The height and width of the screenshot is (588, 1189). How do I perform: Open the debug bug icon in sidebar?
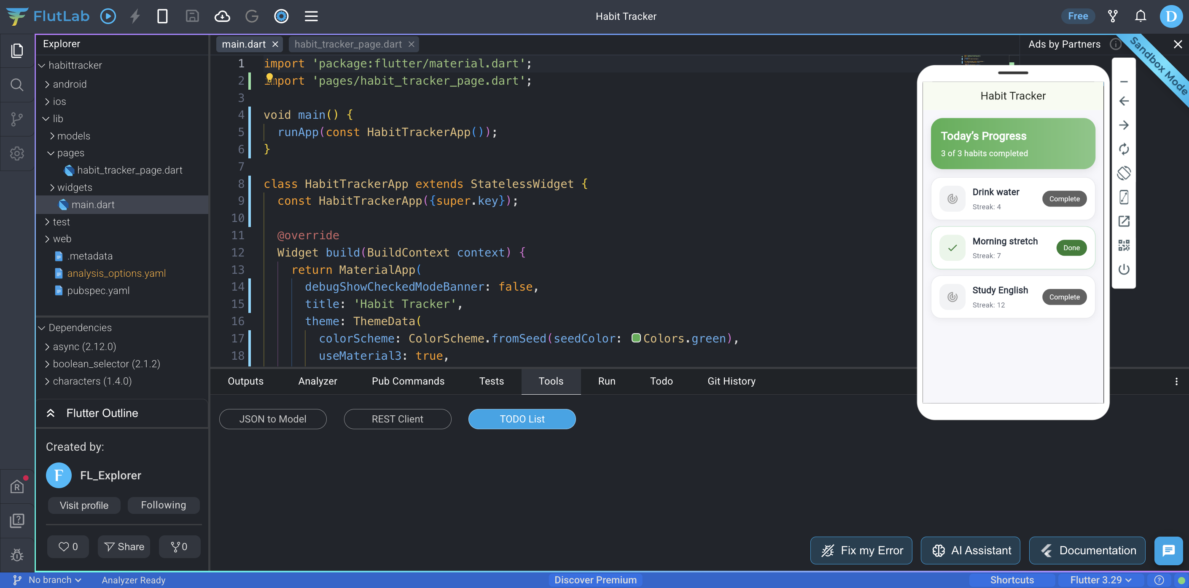point(16,554)
